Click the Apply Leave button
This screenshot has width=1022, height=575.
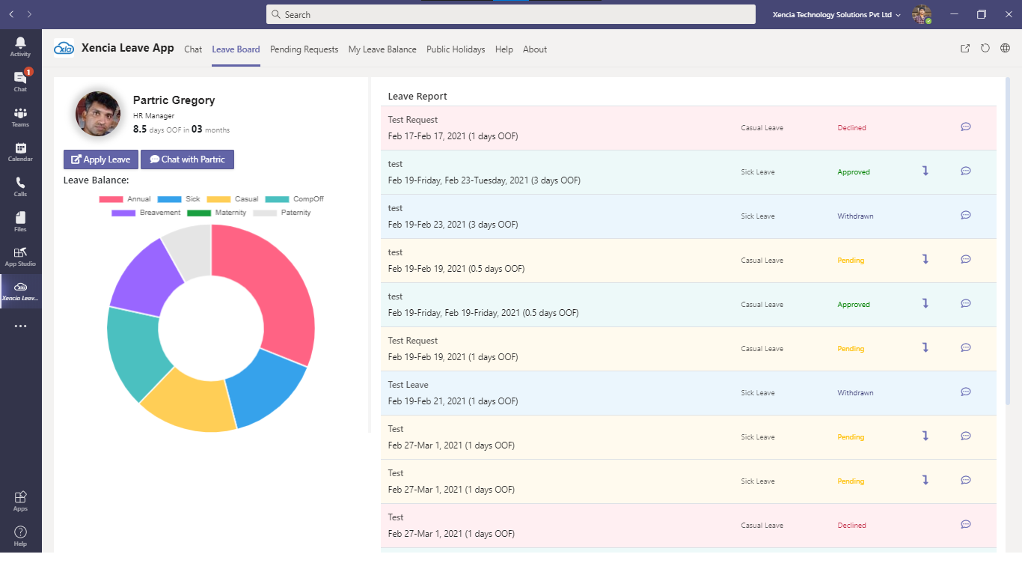[x=100, y=159]
